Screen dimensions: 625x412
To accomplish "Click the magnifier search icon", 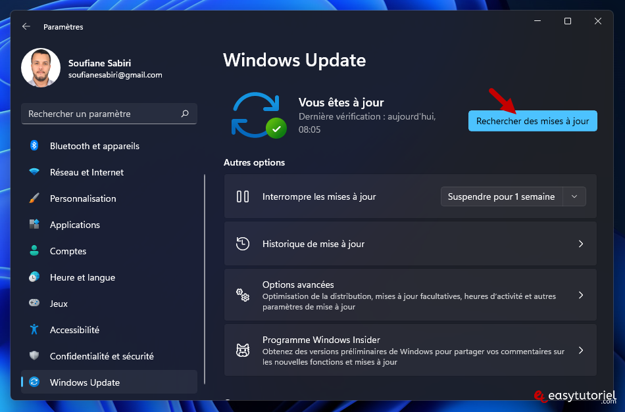I will [x=185, y=114].
